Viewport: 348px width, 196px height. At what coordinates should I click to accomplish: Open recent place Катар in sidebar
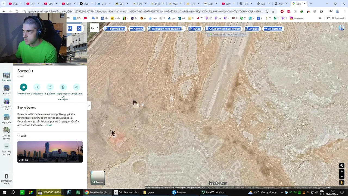pos(7,90)
